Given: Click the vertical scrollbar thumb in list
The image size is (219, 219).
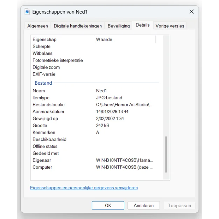Looking at the screenshot, I should coord(166,154).
